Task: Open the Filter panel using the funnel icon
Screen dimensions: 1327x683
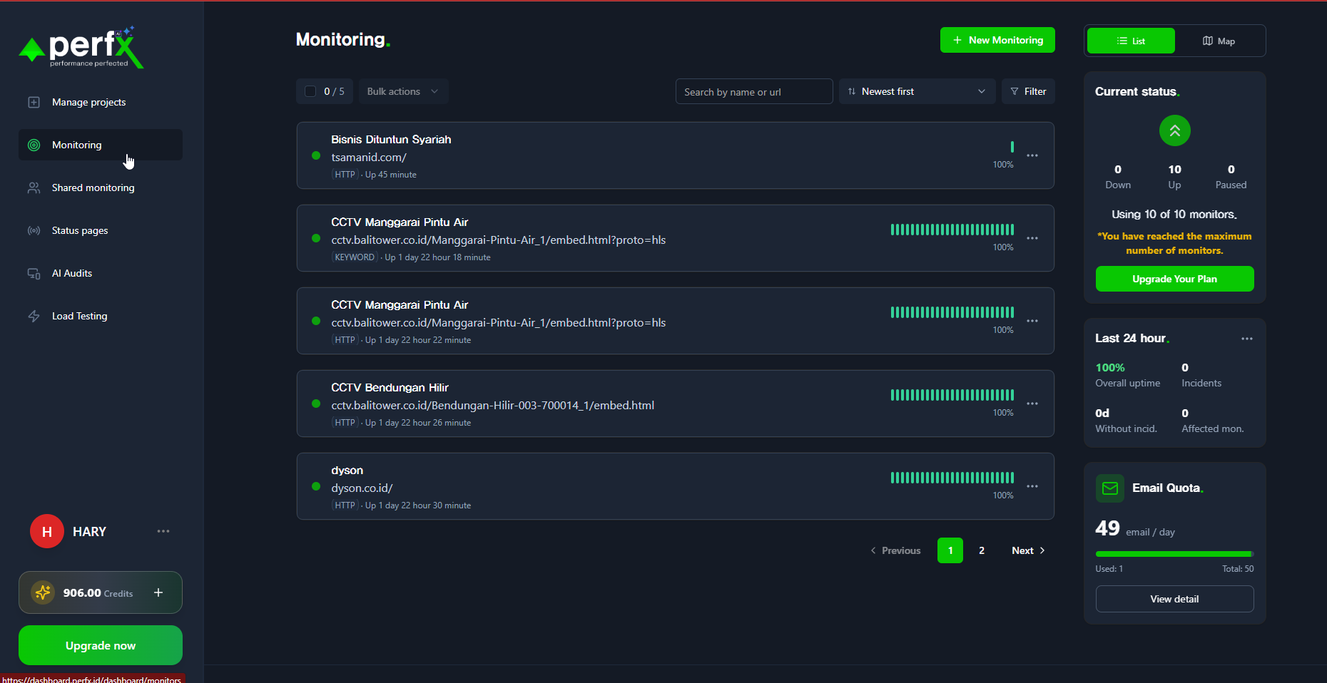Action: point(1015,91)
